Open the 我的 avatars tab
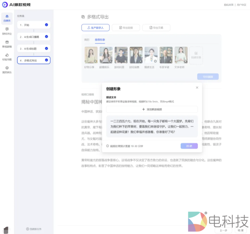 click(87, 39)
